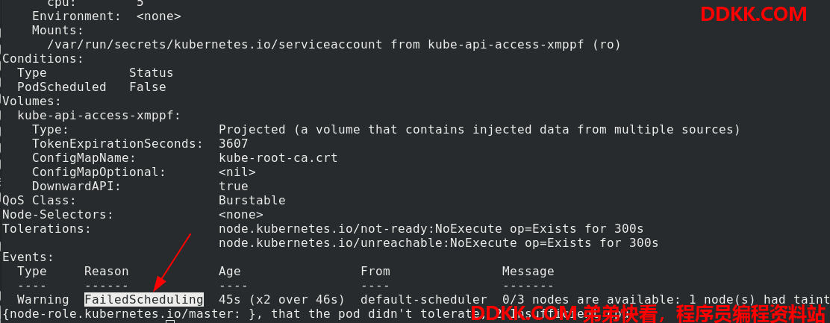Click the terminal cursor on bottom line
The width and height of the screenshot is (830, 323).
point(170,321)
